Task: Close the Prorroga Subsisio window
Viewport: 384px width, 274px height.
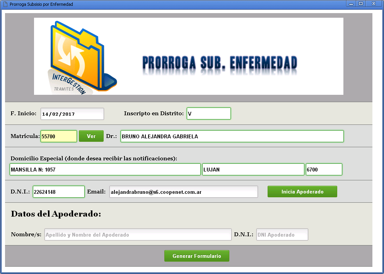Action: pos(374,3)
